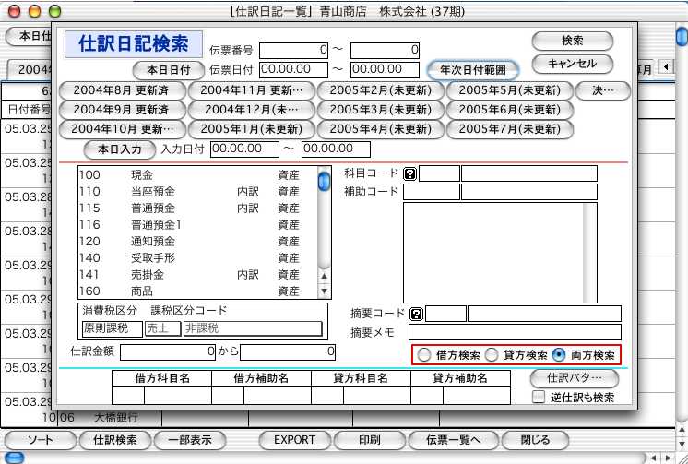Click the 本日入力 button
This screenshot has width=688, height=464.
(x=119, y=149)
